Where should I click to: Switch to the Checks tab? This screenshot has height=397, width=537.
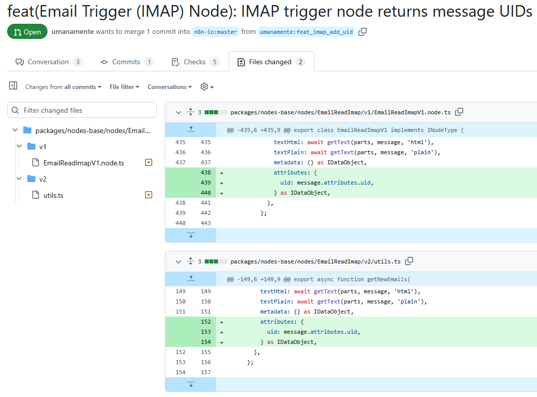coord(195,62)
